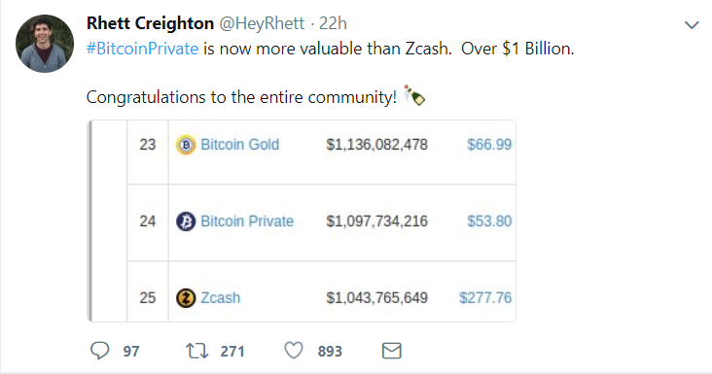Open Rhett Creighton's profile picture
Viewport: 712px width, 374px height.
pos(45,44)
